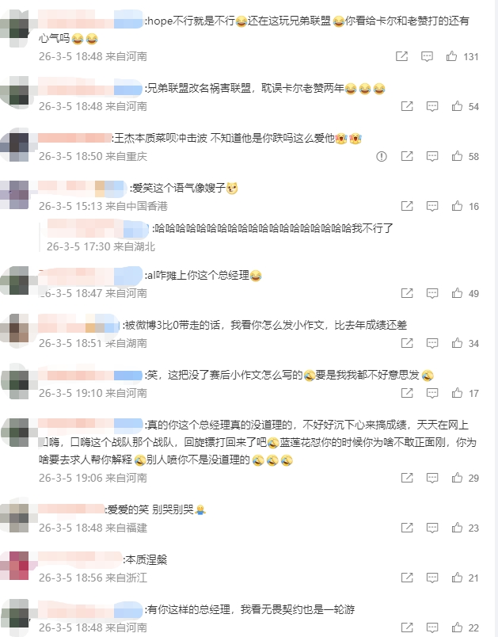Viewport: 498px width, 637px height.
Task: Reply to the 被微博3比0带走 comment
Action: (431, 343)
